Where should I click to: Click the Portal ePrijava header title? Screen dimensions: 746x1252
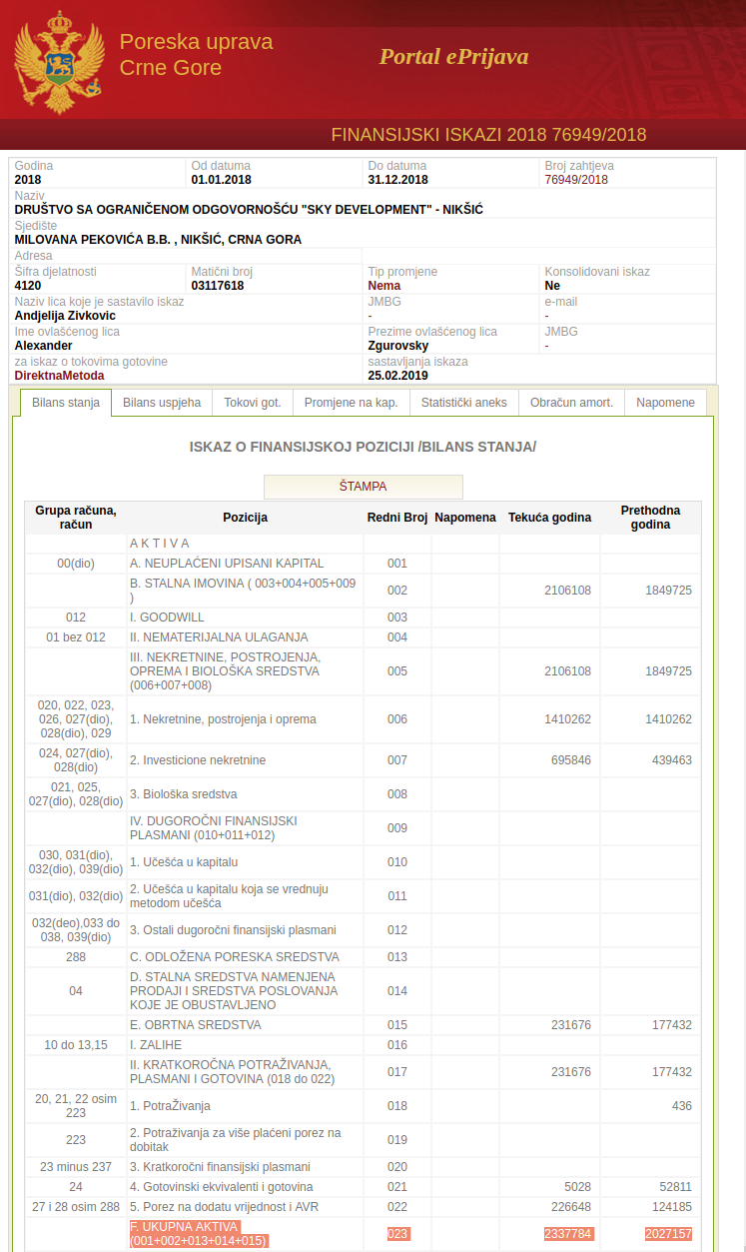pos(453,56)
